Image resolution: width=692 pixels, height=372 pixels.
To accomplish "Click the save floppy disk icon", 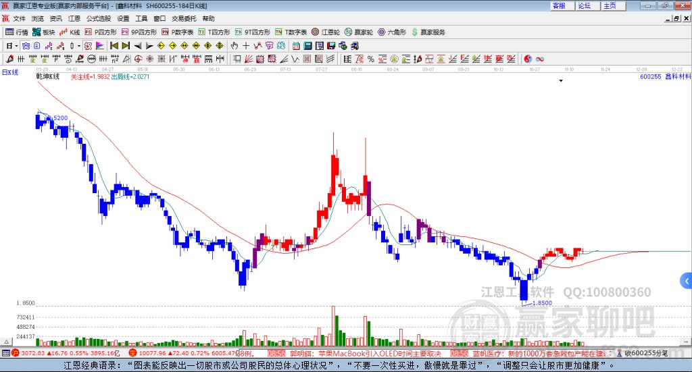I will [331, 46].
